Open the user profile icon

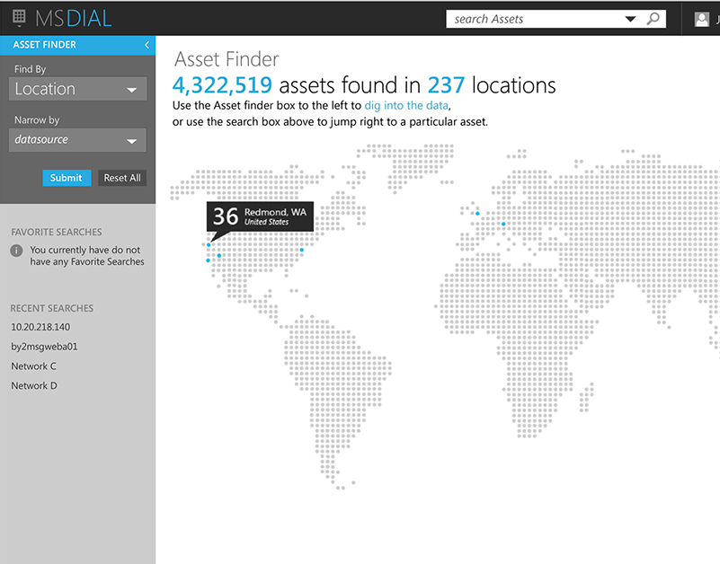[x=702, y=19]
